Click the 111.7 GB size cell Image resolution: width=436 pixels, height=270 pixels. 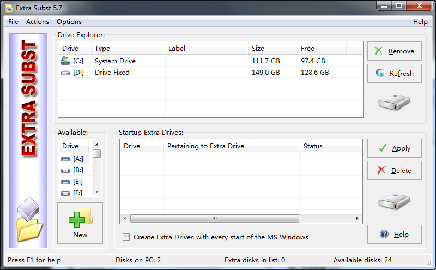(266, 61)
